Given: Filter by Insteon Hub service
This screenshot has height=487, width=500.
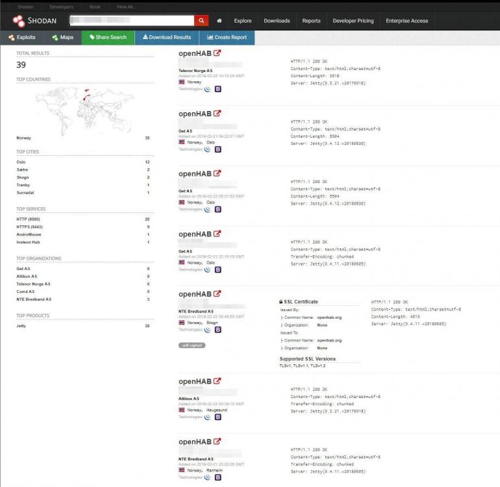Looking at the screenshot, I should point(28,242).
